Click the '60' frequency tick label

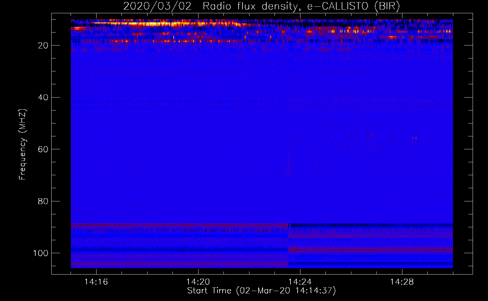(43, 150)
